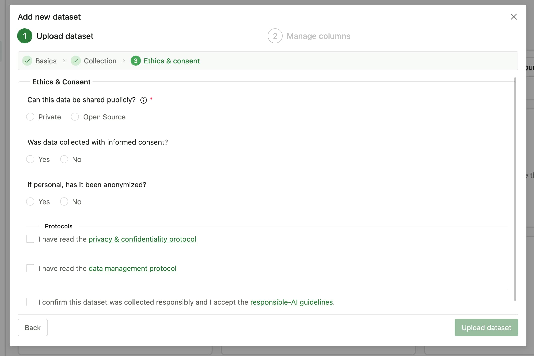Click the 'If personal, has it been anonymized?' text

point(87,185)
